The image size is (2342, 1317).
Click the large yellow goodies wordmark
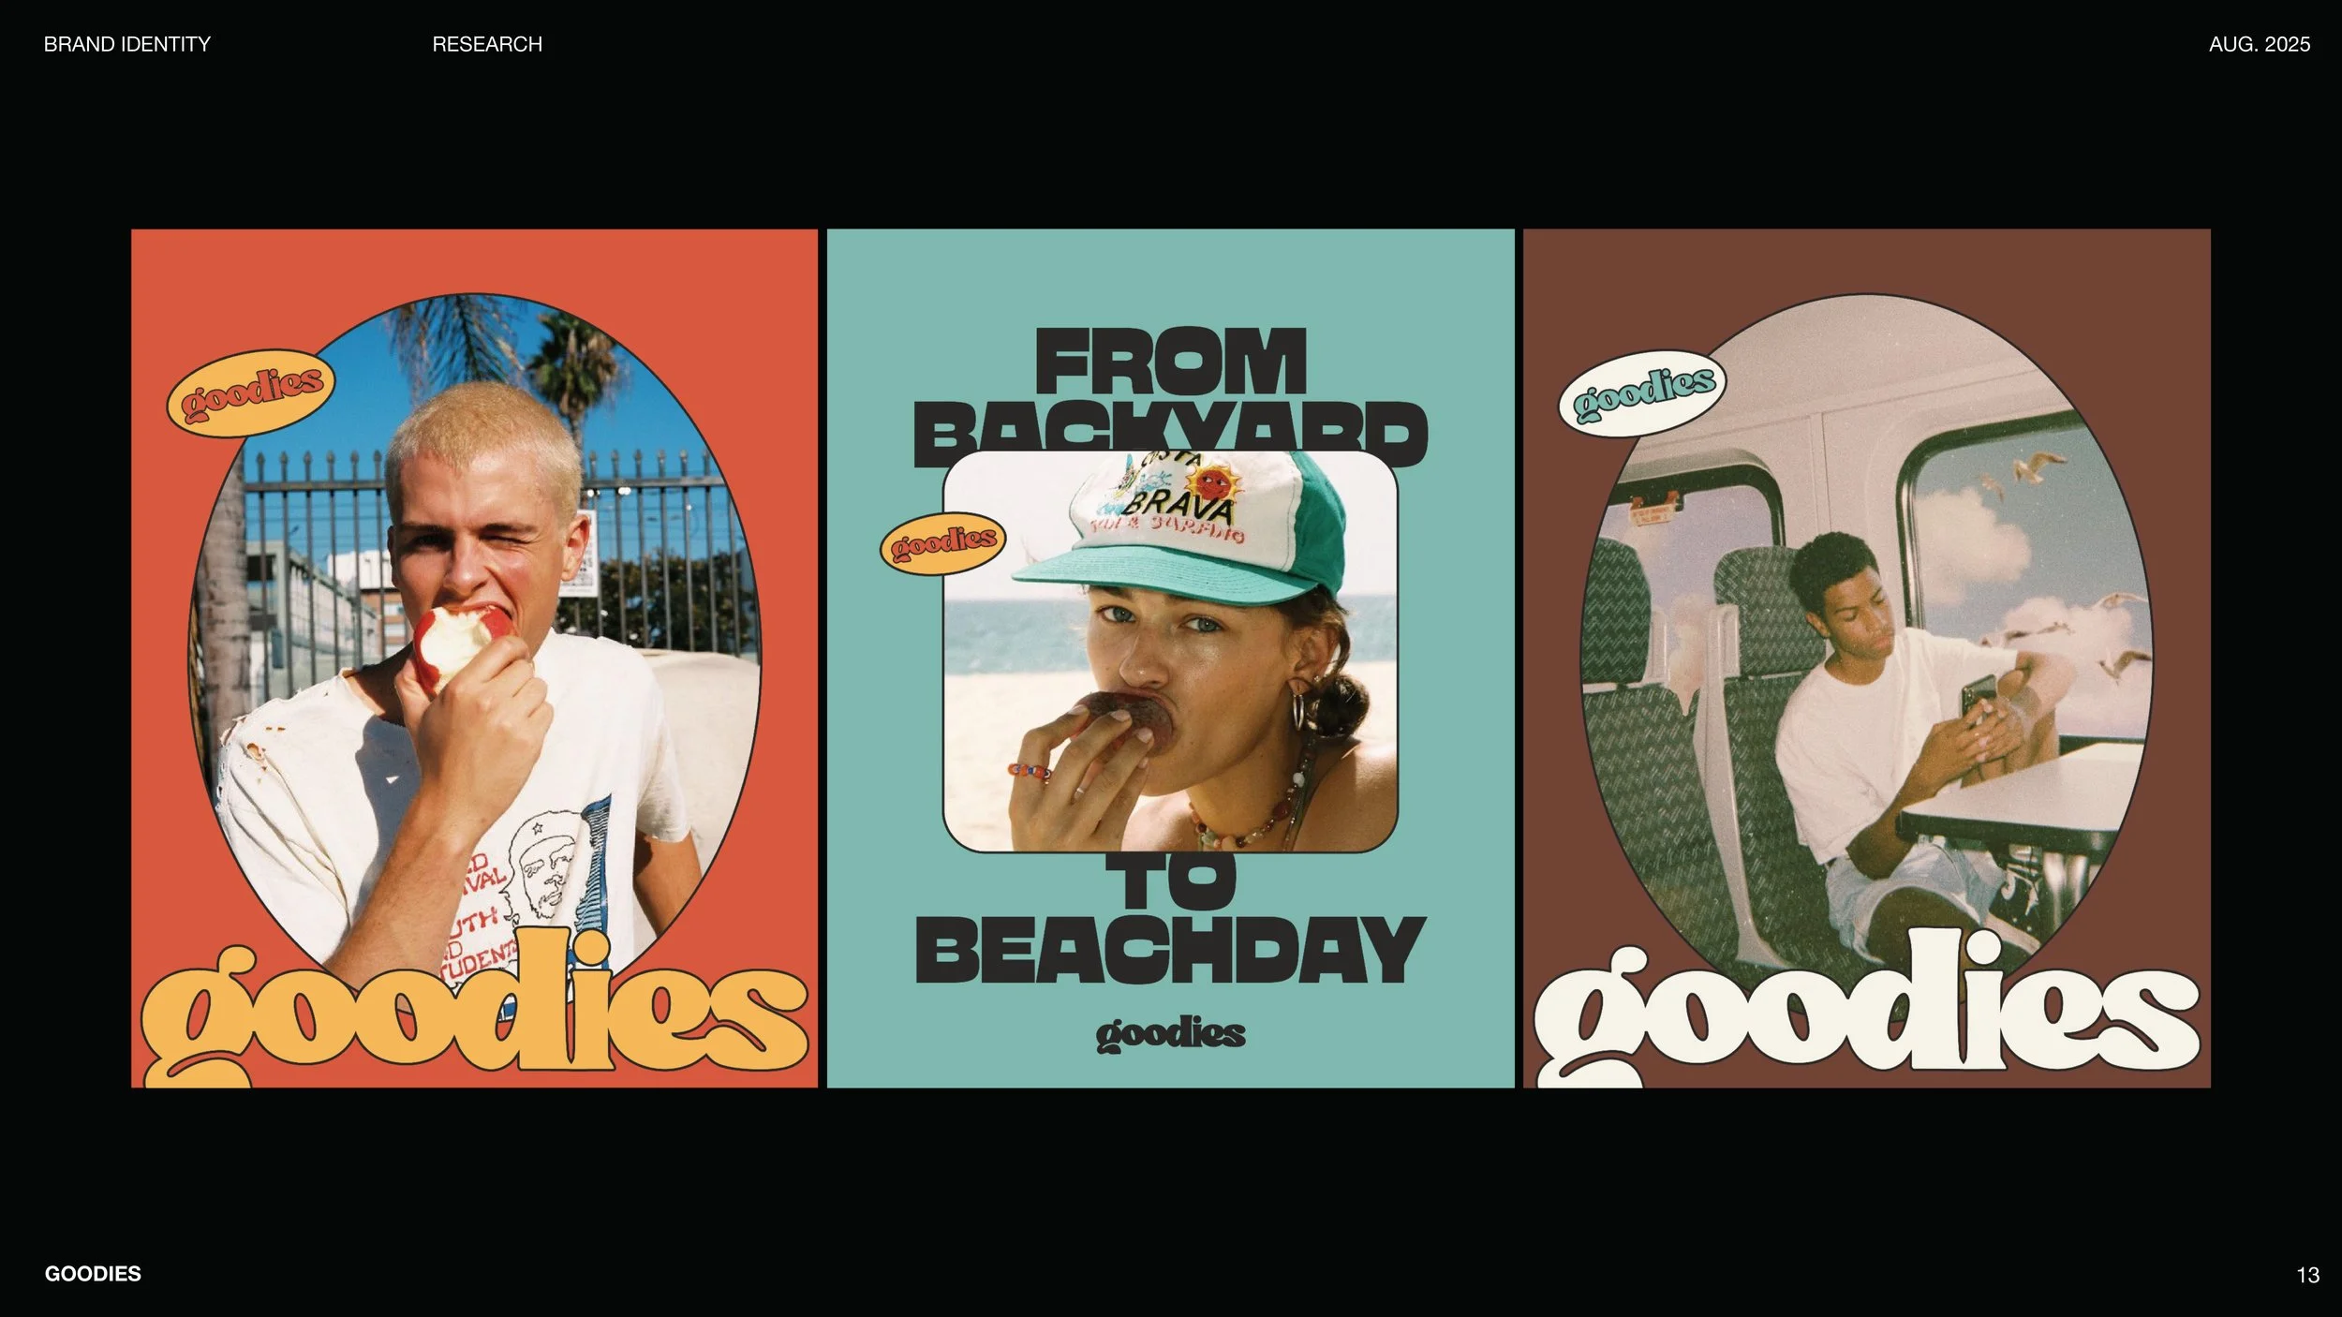coord(473,1014)
